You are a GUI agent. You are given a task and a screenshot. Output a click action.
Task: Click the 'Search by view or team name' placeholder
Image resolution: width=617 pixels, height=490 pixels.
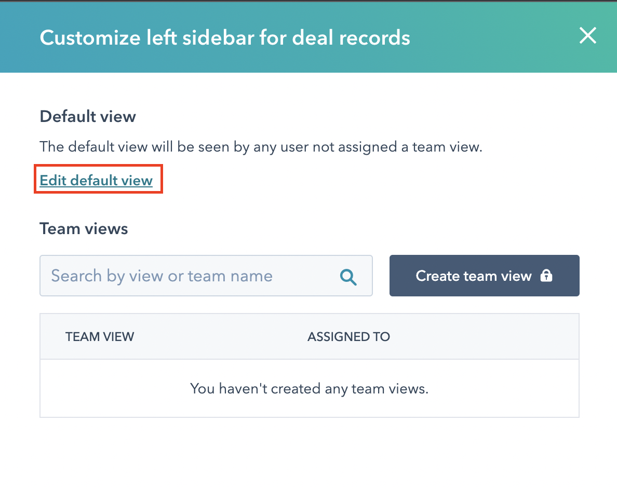pyautogui.click(x=162, y=276)
